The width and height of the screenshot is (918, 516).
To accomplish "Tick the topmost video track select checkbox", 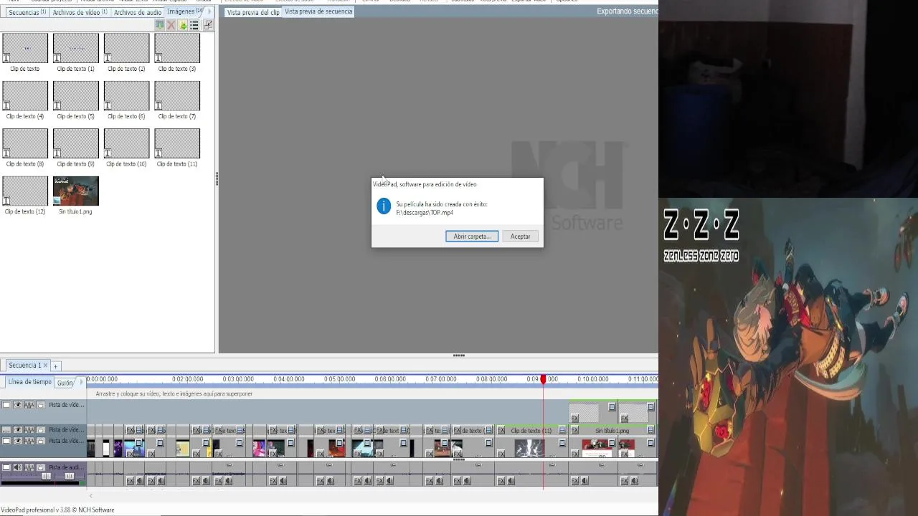I will (x=6, y=405).
